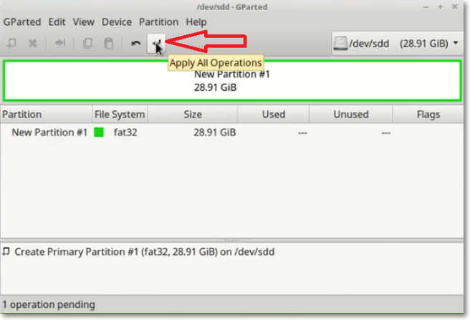The height and width of the screenshot is (320, 470).
Task: Open the Help menu
Action: tap(196, 22)
